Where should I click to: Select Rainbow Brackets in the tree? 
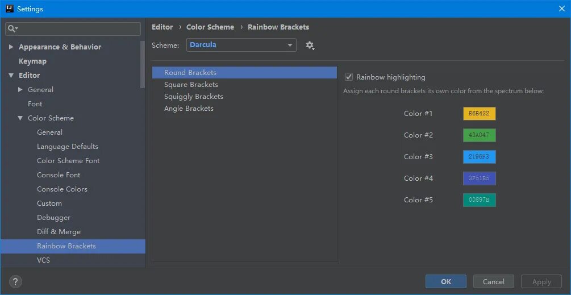[x=73, y=246]
